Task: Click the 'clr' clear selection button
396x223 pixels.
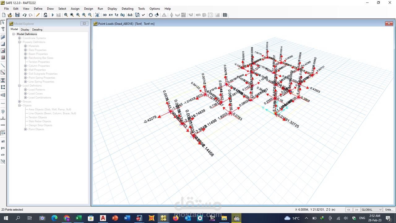Action: point(3,155)
